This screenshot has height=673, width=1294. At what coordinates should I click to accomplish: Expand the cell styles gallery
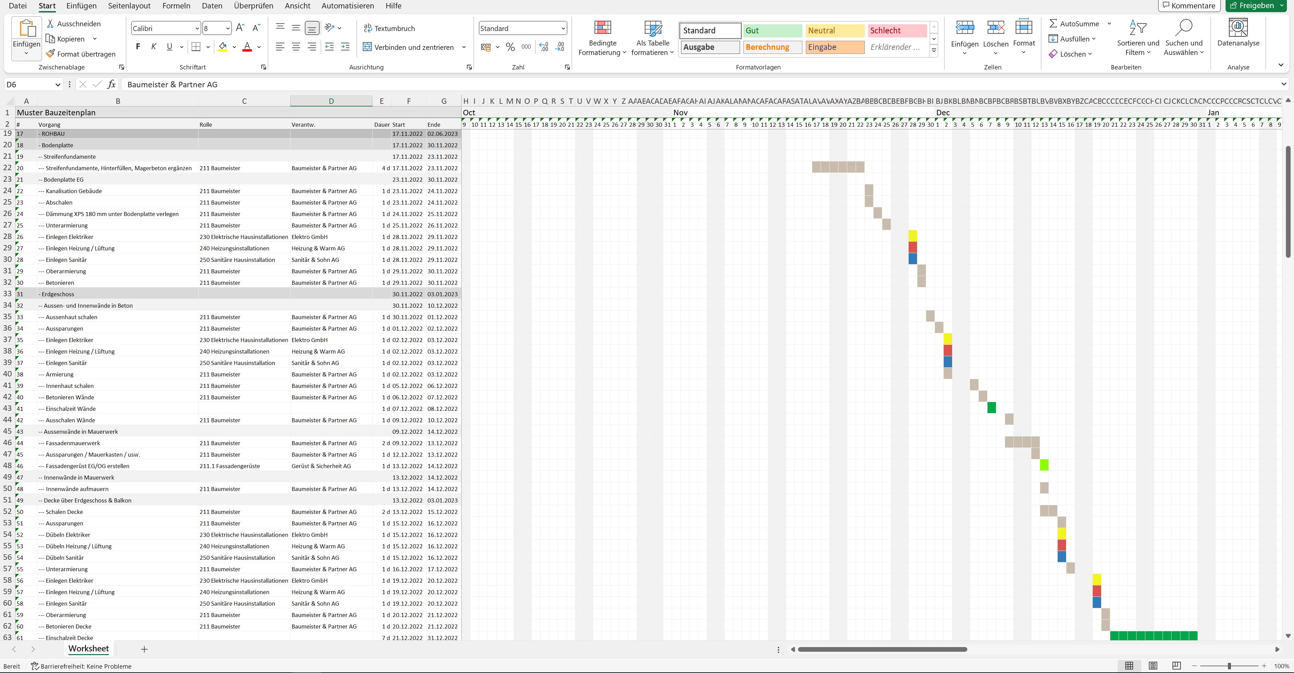[x=934, y=50]
